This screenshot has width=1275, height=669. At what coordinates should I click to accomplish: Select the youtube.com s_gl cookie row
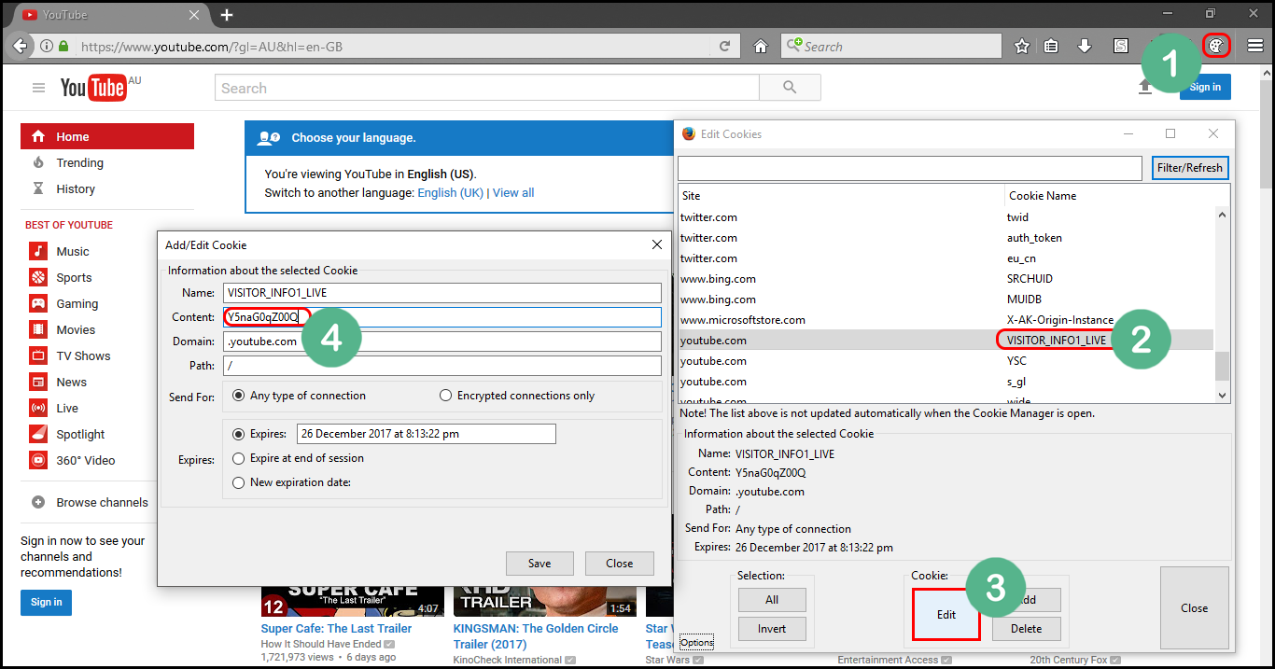(946, 382)
